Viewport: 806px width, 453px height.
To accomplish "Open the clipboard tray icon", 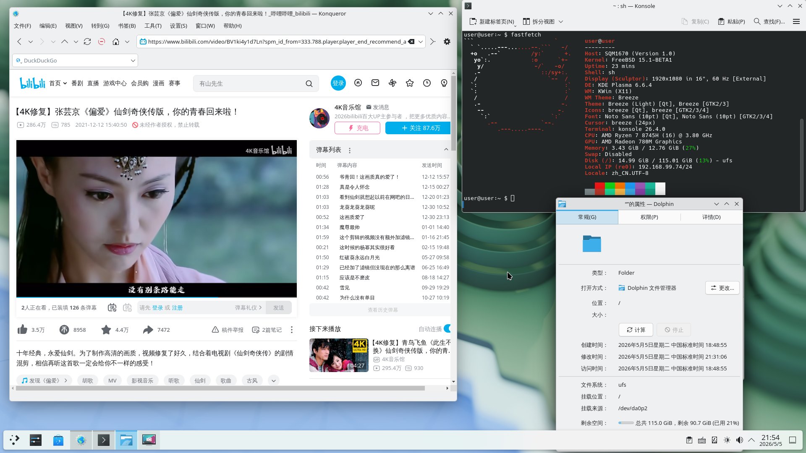I will click(689, 440).
